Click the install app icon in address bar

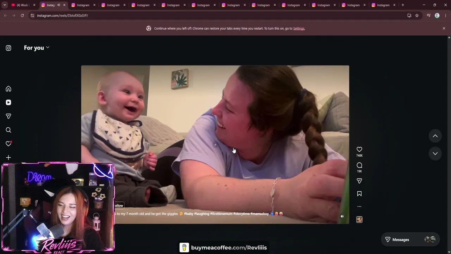click(409, 16)
